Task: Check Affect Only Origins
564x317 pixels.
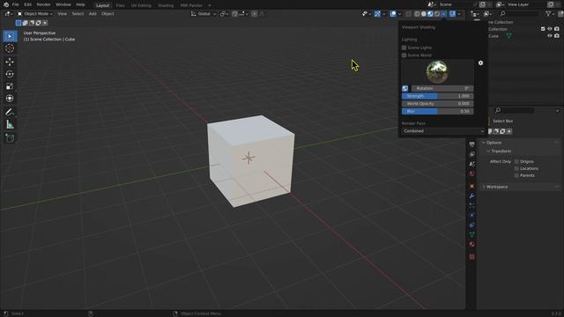Action: [x=517, y=162]
